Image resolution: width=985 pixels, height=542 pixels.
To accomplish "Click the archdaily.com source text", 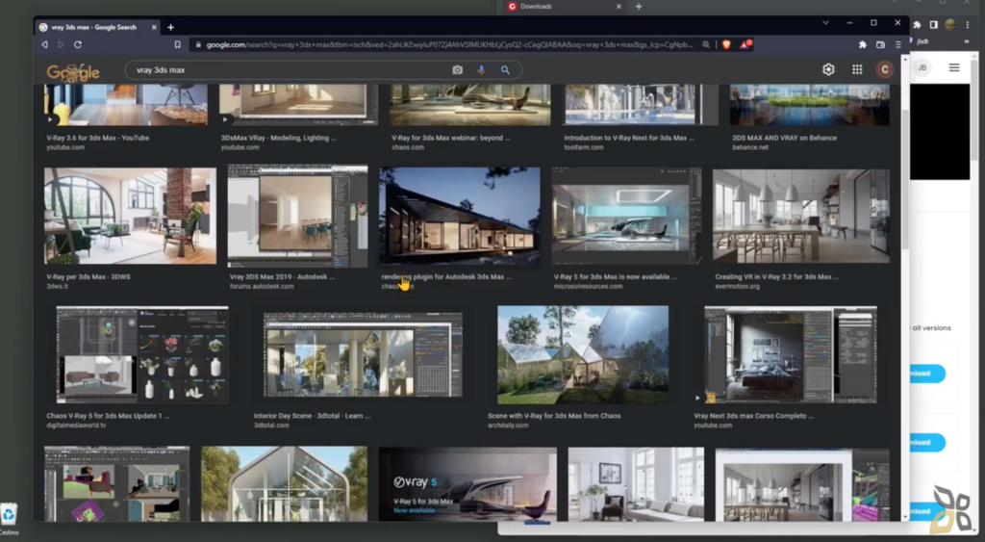I will [508, 426].
